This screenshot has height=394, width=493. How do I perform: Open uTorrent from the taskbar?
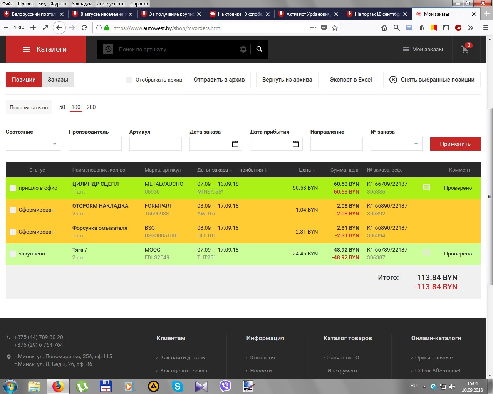point(82,386)
